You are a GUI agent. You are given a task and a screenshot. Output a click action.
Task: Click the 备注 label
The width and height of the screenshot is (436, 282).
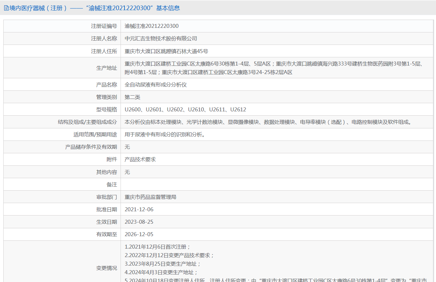(112, 184)
